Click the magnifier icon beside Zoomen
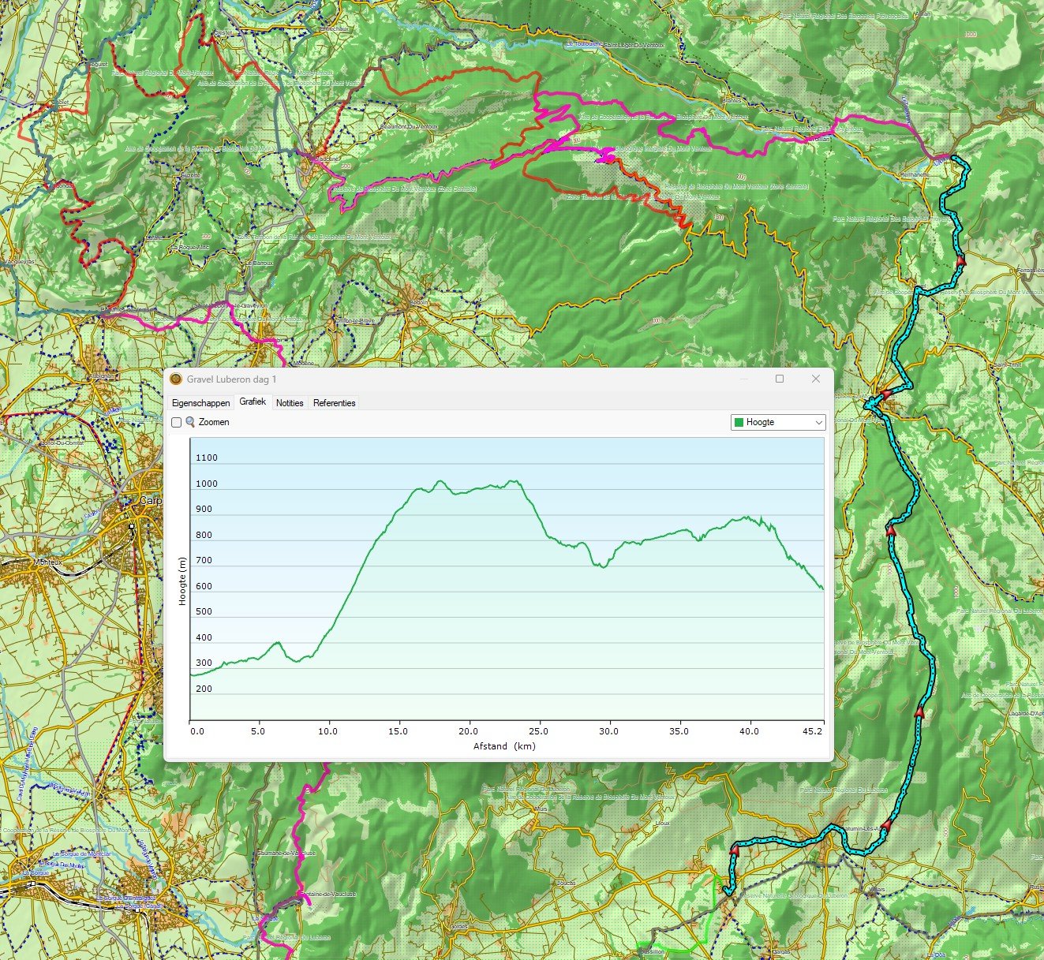Image resolution: width=1044 pixels, height=960 pixels. [x=190, y=422]
